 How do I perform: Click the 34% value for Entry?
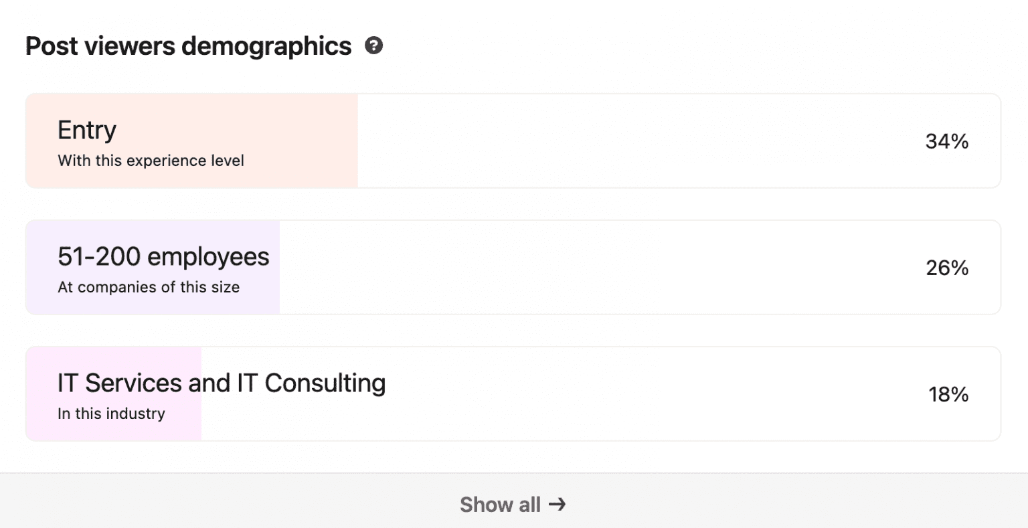946,141
